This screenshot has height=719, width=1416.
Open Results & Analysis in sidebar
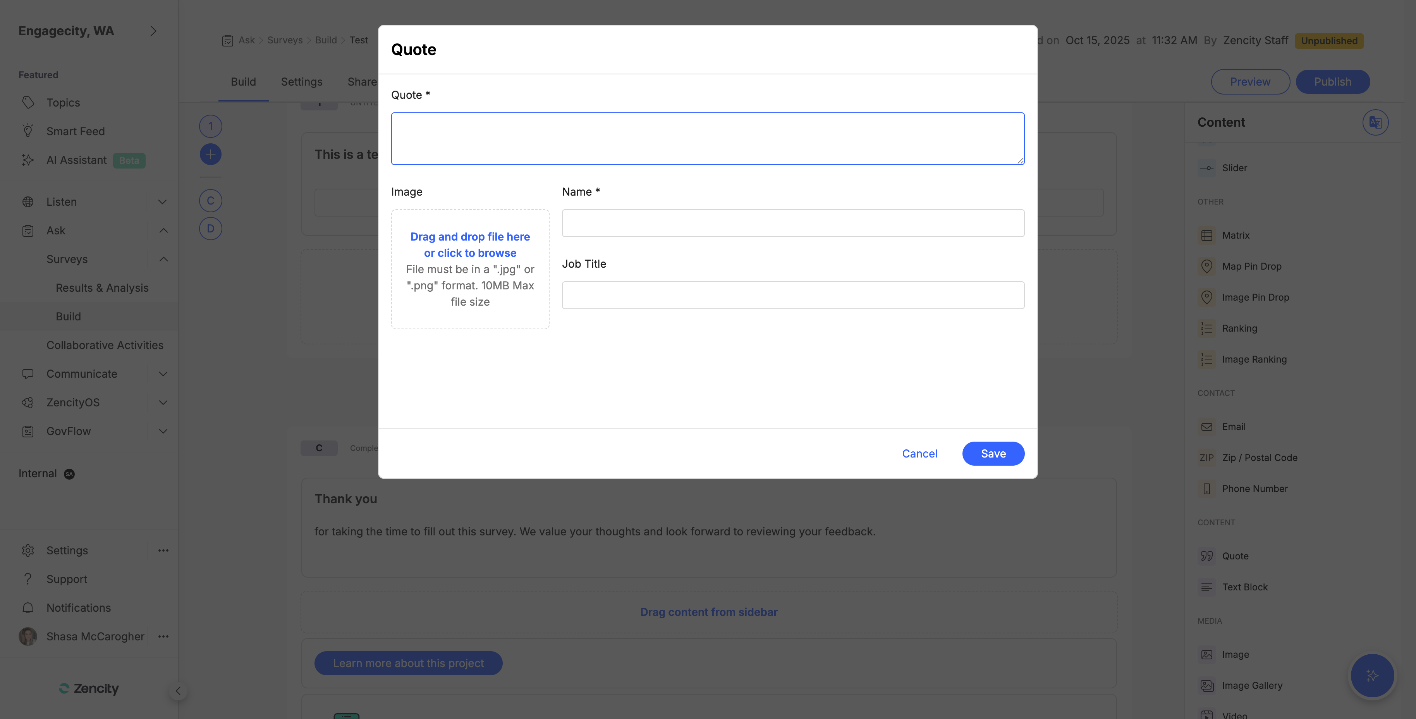tap(102, 288)
